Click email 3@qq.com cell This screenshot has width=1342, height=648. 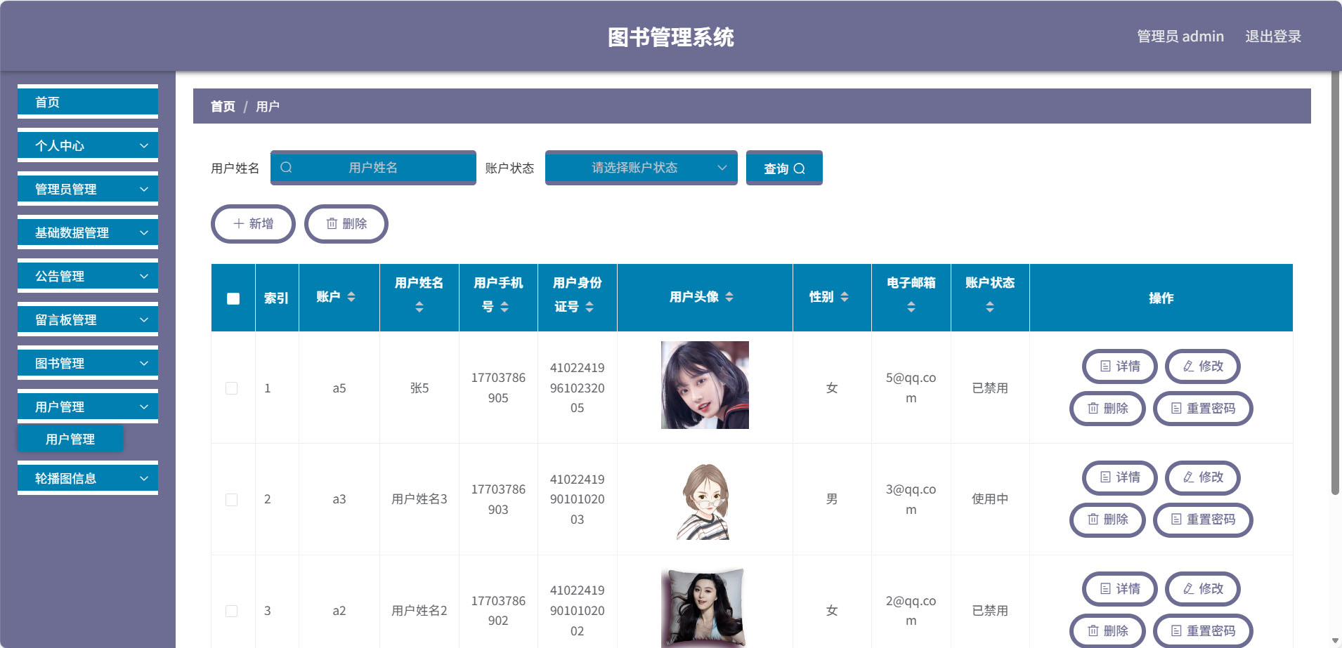pyautogui.click(x=911, y=499)
